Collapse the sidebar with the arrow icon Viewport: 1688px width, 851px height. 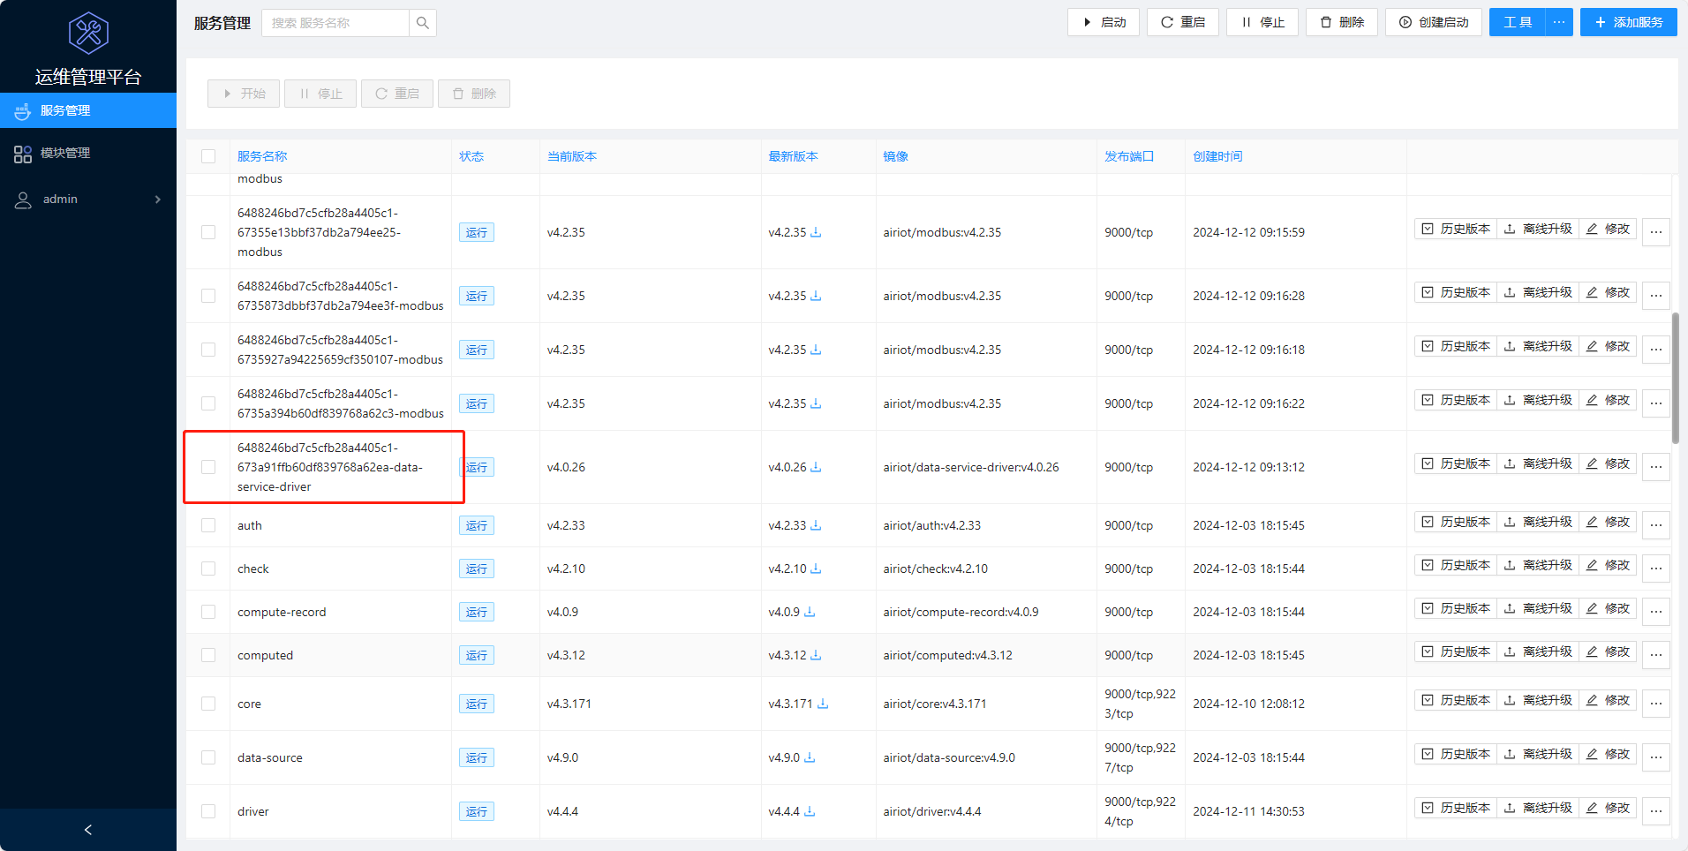pyautogui.click(x=88, y=830)
